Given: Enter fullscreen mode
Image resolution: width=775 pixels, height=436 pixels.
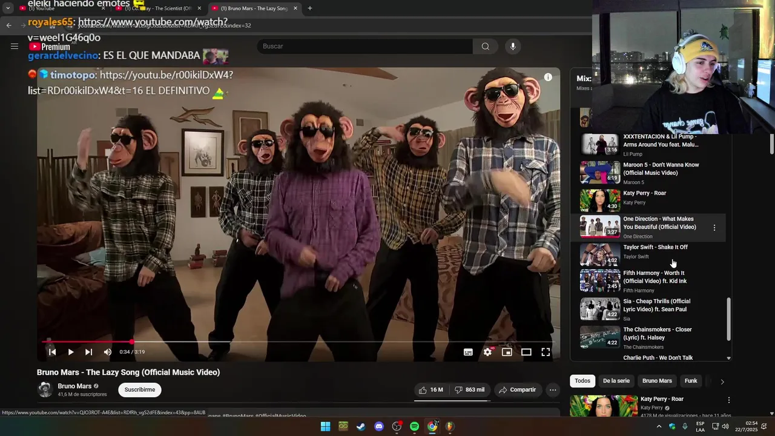Looking at the screenshot, I should (x=546, y=352).
